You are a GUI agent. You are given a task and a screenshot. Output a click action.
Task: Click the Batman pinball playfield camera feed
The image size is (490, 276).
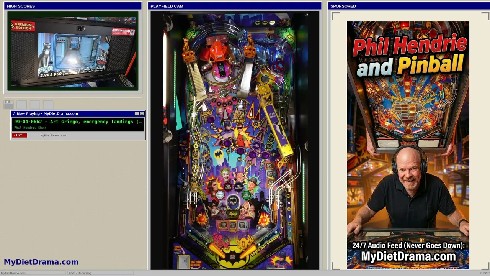coord(235,140)
